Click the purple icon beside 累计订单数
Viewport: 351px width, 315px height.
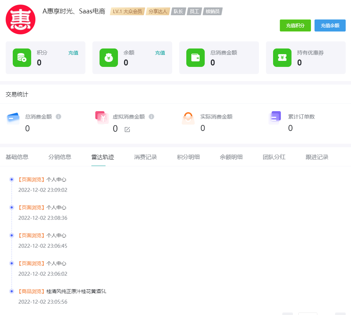[x=275, y=117]
